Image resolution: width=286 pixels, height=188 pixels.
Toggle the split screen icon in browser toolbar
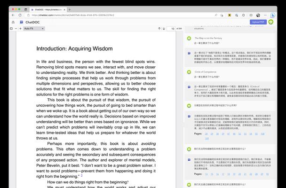click(x=251, y=15)
